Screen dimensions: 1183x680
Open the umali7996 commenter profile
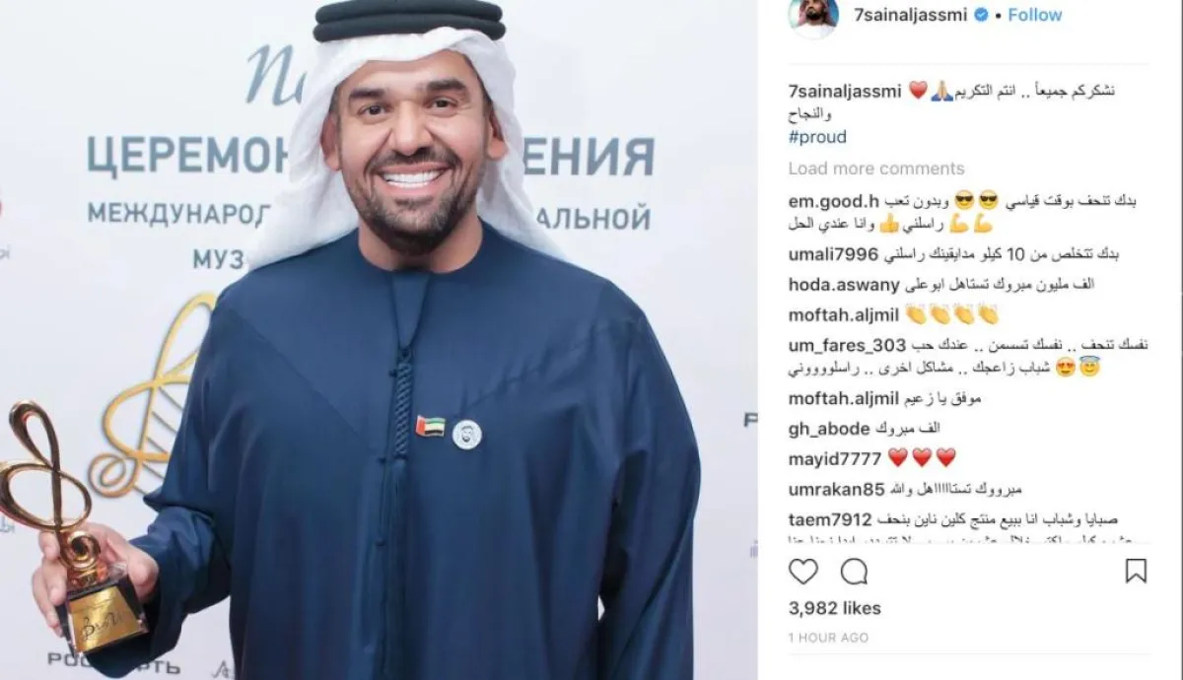833,254
